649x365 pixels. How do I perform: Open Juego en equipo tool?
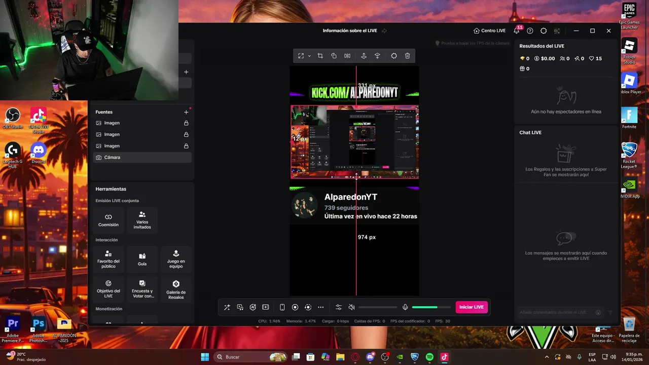[x=176, y=260]
